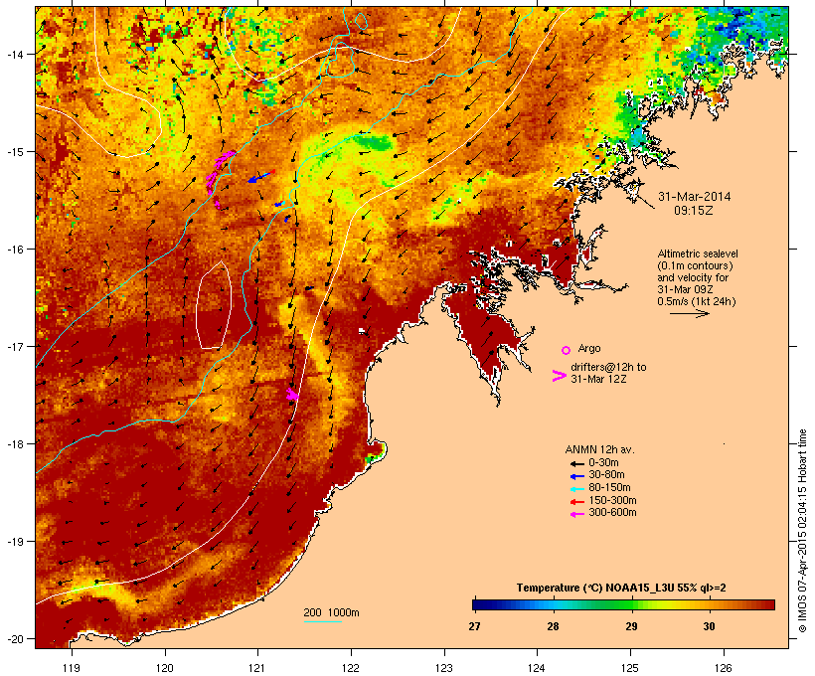Click the magenta 300-600m arrow legend symbol
Image resolution: width=815 pixels, height=676 pixels.
(576, 514)
